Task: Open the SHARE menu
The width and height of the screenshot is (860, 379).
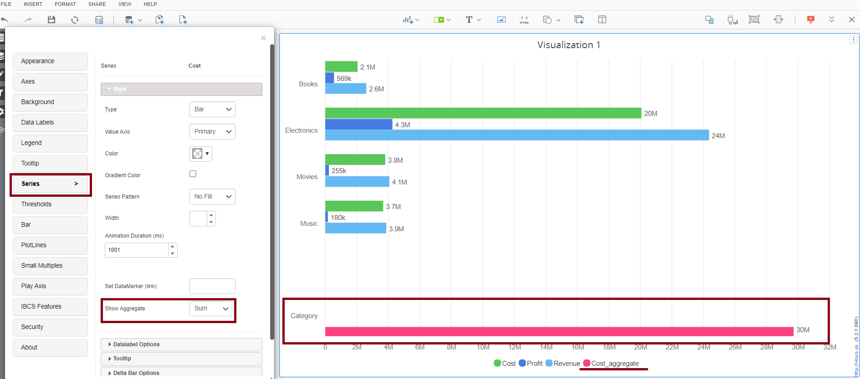Action: tap(97, 4)
